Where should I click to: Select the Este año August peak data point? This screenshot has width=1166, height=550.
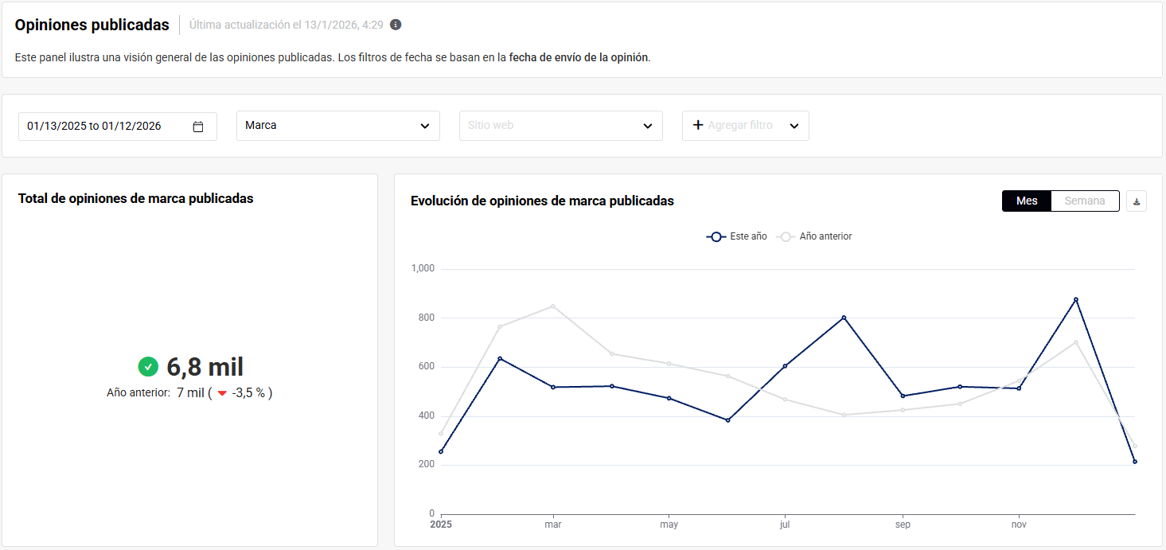(844, 318)
